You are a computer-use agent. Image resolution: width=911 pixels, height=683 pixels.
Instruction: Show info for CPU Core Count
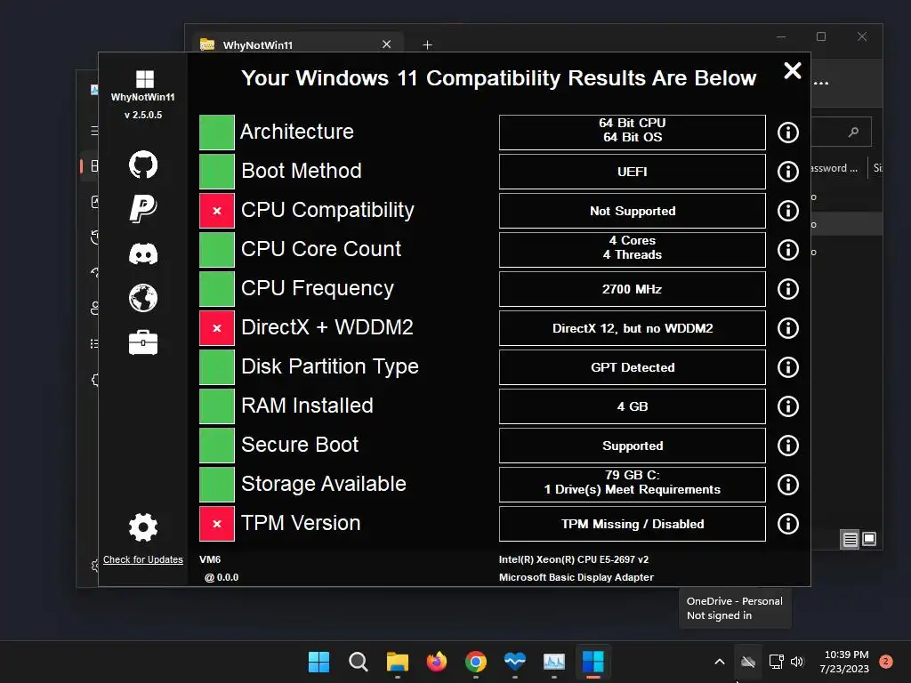(x=788, y=250)
